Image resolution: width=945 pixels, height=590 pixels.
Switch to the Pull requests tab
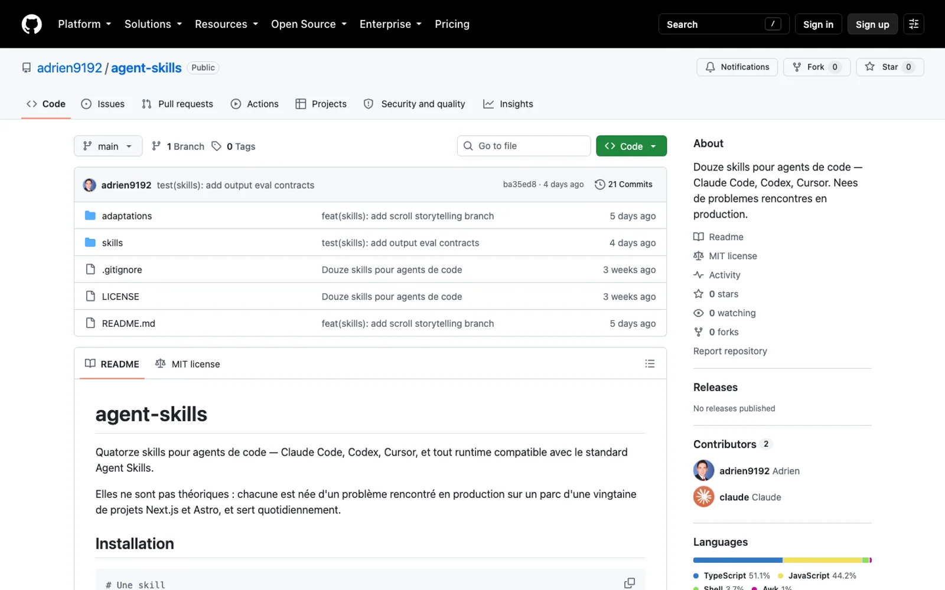tap(177, 104)
